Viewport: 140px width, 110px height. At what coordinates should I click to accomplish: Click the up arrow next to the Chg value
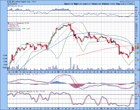134,4
